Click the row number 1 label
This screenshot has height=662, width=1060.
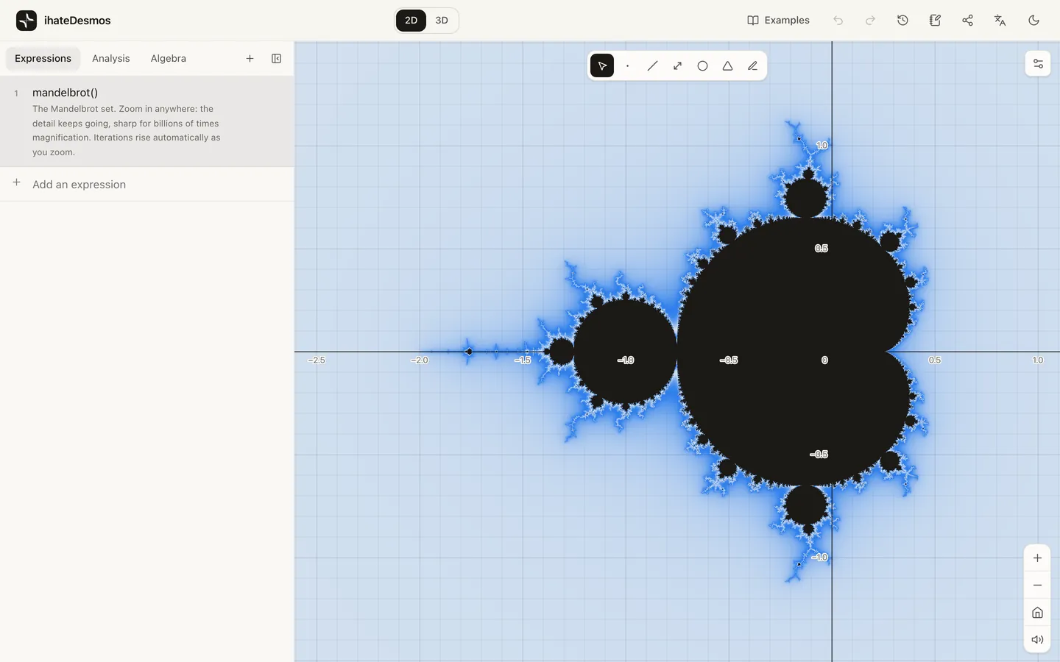pos(16,93)
